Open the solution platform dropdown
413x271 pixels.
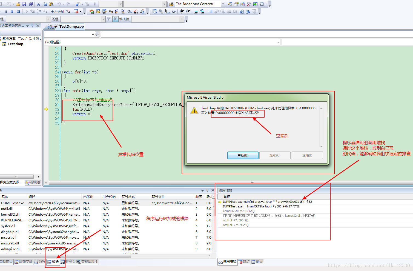point(164,4)
